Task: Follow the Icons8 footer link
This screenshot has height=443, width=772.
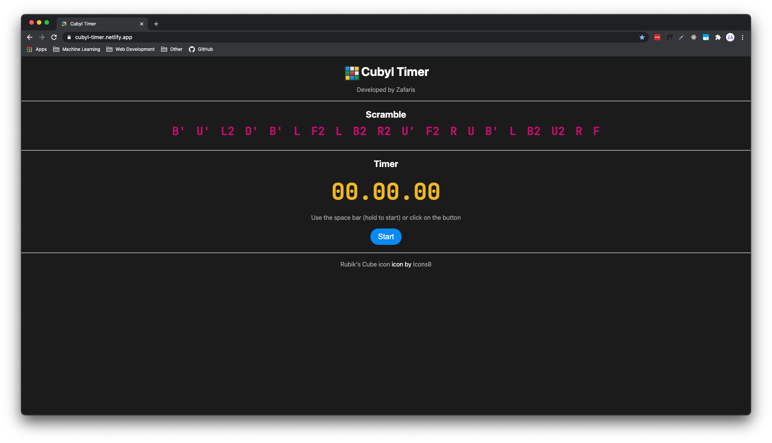Action: (x=422, y=265)
